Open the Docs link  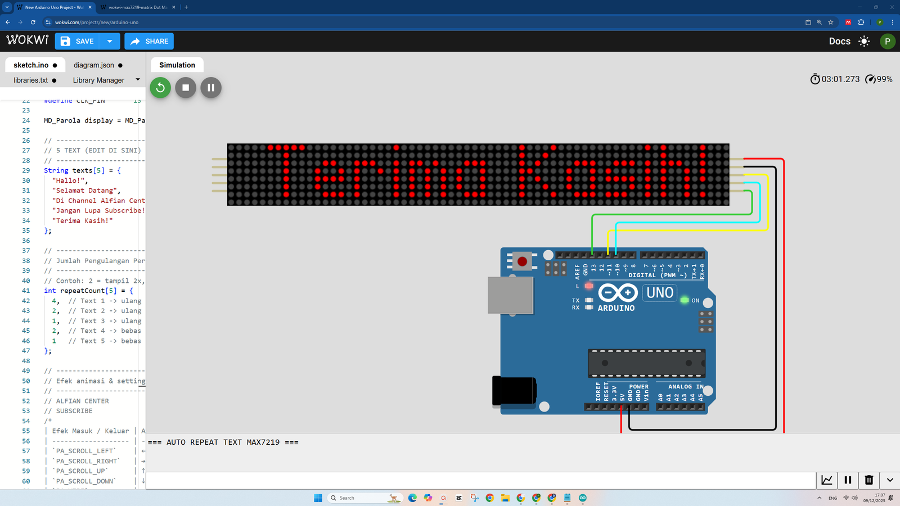coord(839,41)
